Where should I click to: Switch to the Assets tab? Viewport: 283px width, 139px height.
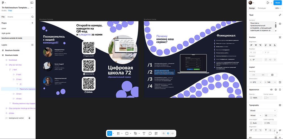[x=10, y=17]
